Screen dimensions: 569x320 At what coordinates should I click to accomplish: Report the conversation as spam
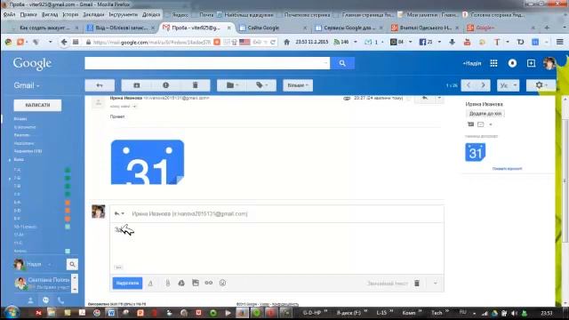click(166, 85)
